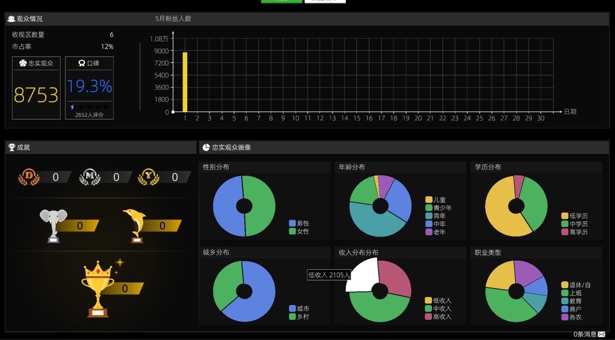Click the 上班 legend color swatch
The height and width of the screenshot is (340, 615).
point(565,293)
